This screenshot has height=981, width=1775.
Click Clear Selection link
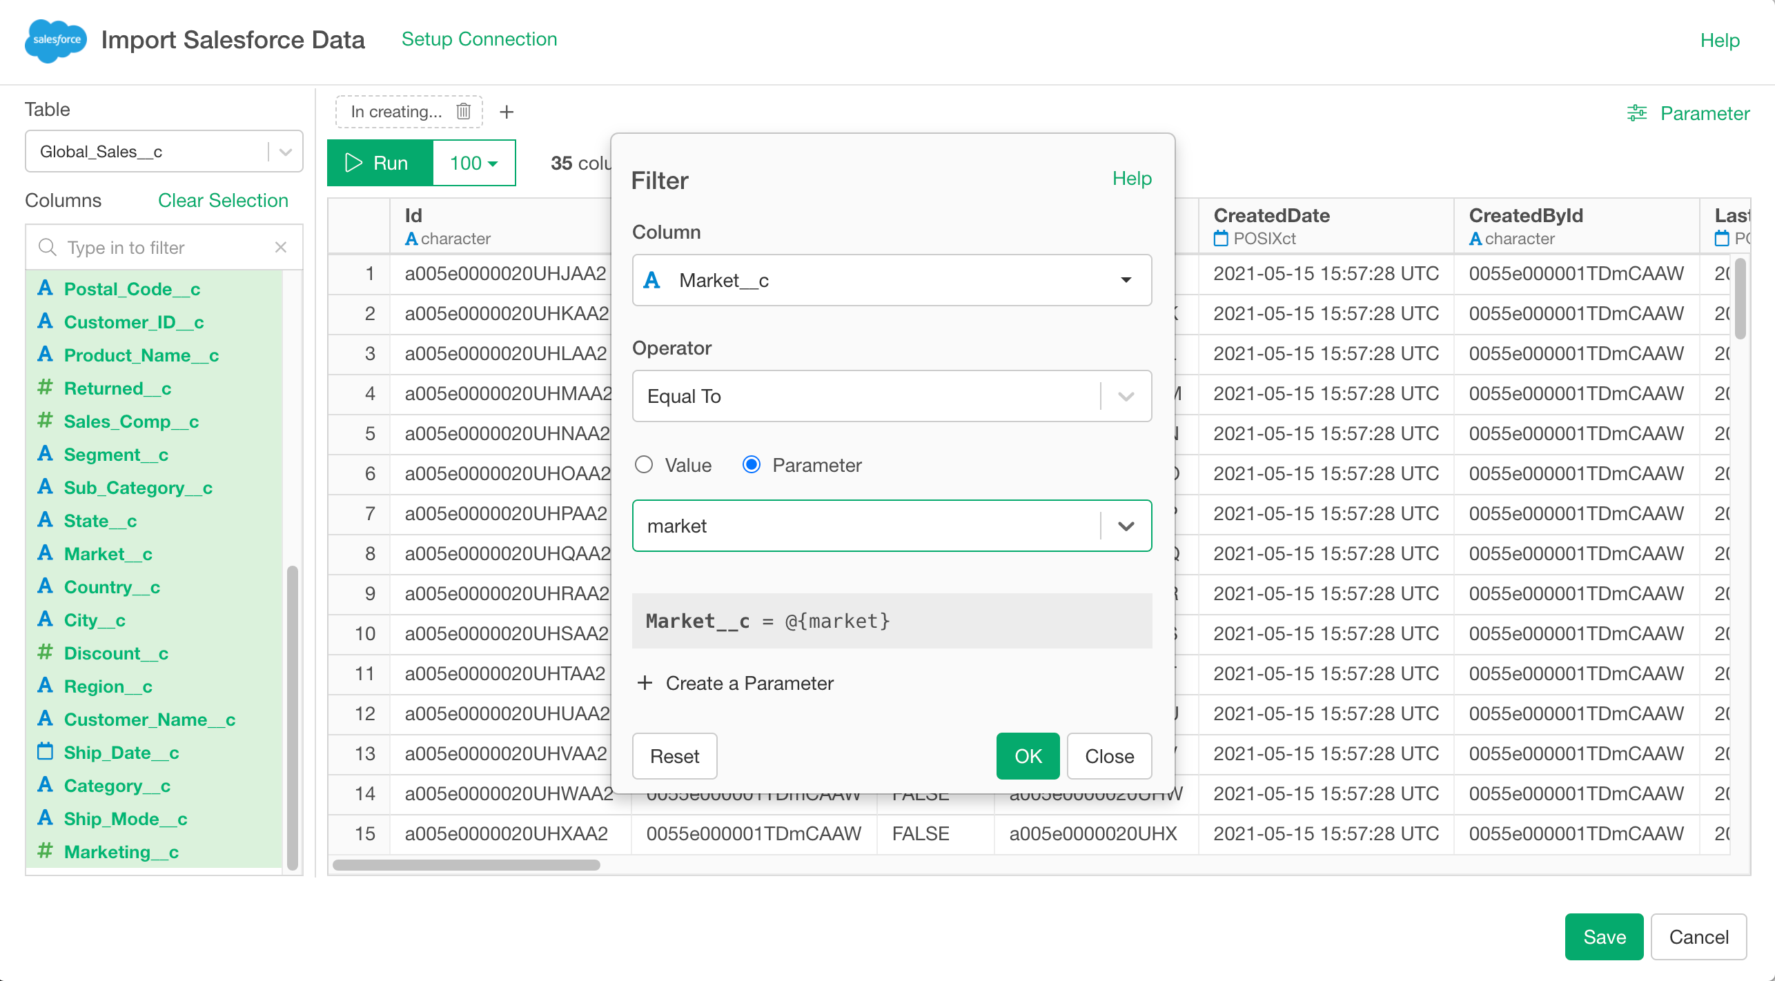[x=223, y=200]
